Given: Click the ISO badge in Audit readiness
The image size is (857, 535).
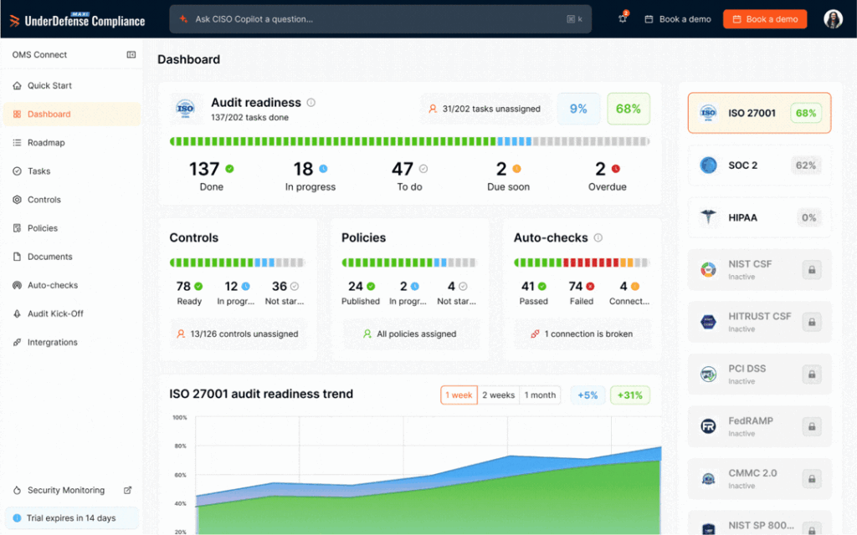Looking at the screenshot, I should pyautogui.click(x=185, y=109).
